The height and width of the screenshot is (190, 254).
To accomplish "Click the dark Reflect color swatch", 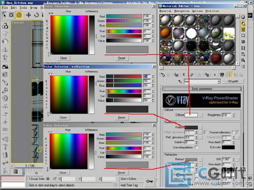I will pyautogui.click(x=191, y=127).
